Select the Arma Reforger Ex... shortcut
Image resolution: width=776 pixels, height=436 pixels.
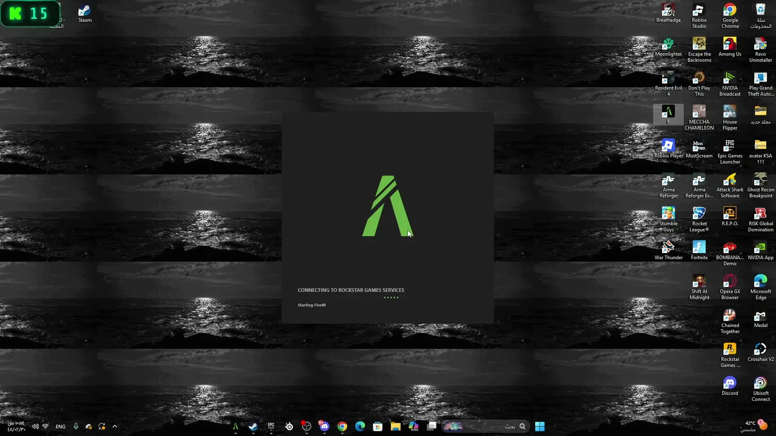click(x=699, y=186)
